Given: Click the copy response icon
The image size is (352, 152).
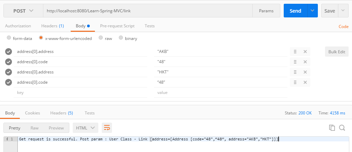Looking at the screenshot, I should point(332,128).
